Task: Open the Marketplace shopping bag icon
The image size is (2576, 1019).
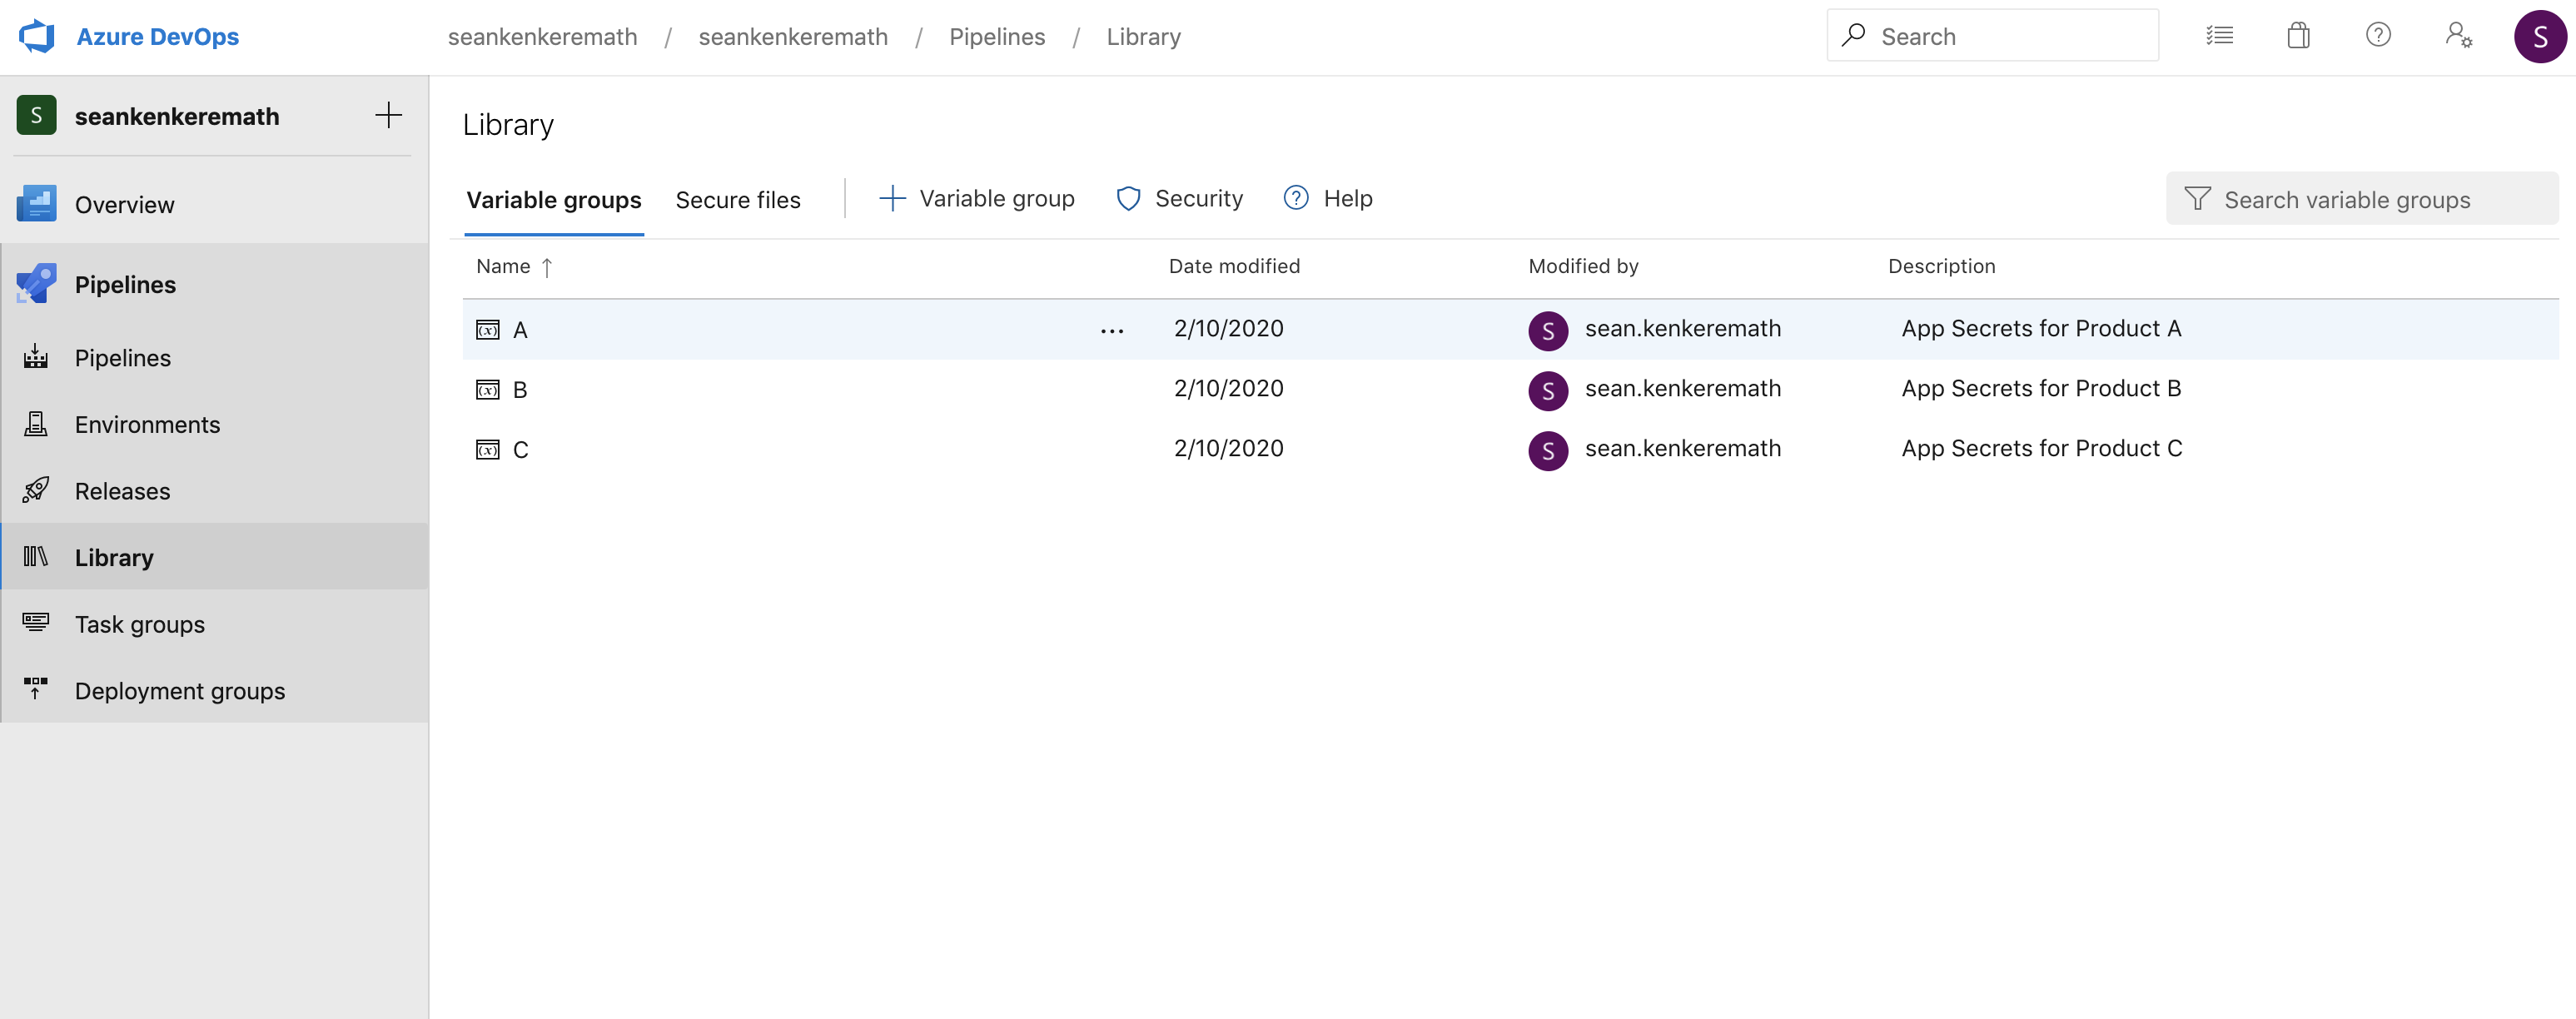Action: click(2298, 36)
